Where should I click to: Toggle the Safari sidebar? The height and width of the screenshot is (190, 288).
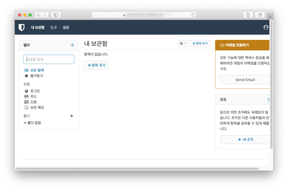click(56, 15)
